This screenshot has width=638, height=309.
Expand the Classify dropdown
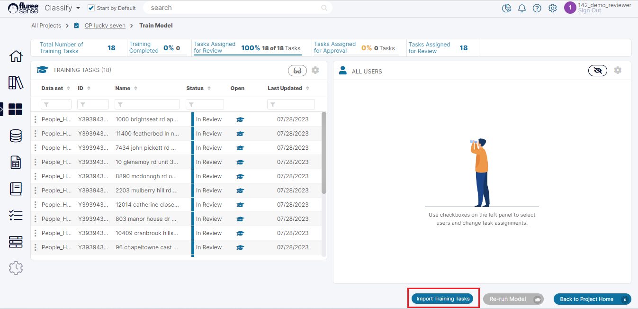(x=78, y=8)
